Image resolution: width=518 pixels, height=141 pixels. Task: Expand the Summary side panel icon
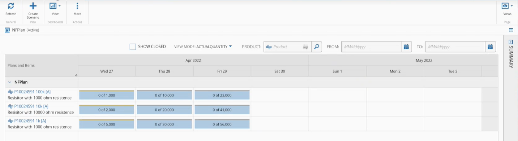coord(511,42)
